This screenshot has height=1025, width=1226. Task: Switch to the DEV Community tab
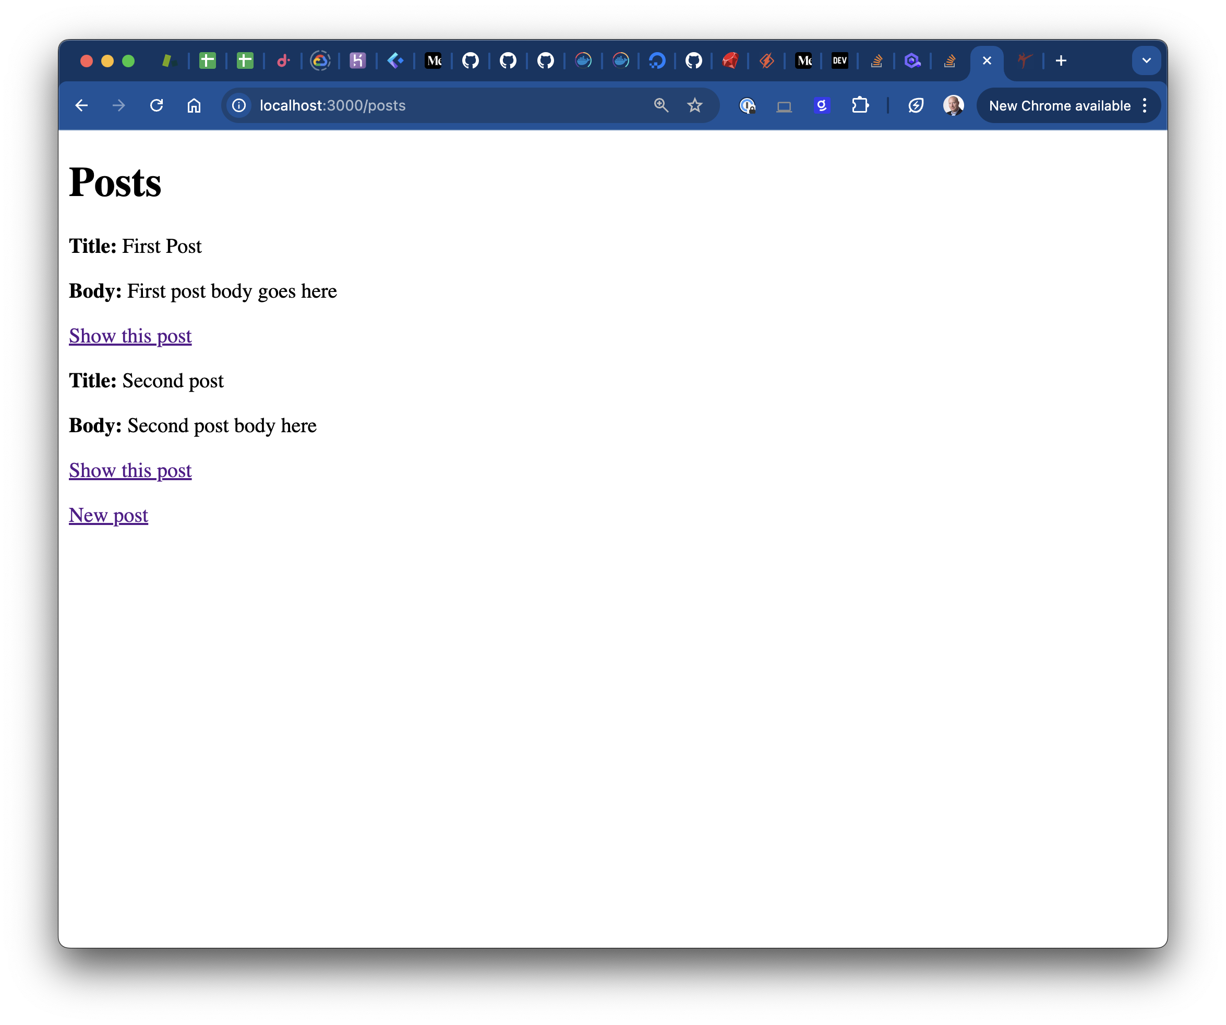click(839, 60)
